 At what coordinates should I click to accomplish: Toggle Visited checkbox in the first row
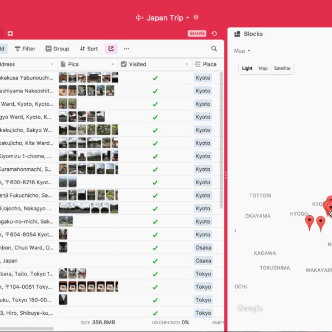[155, 78]
